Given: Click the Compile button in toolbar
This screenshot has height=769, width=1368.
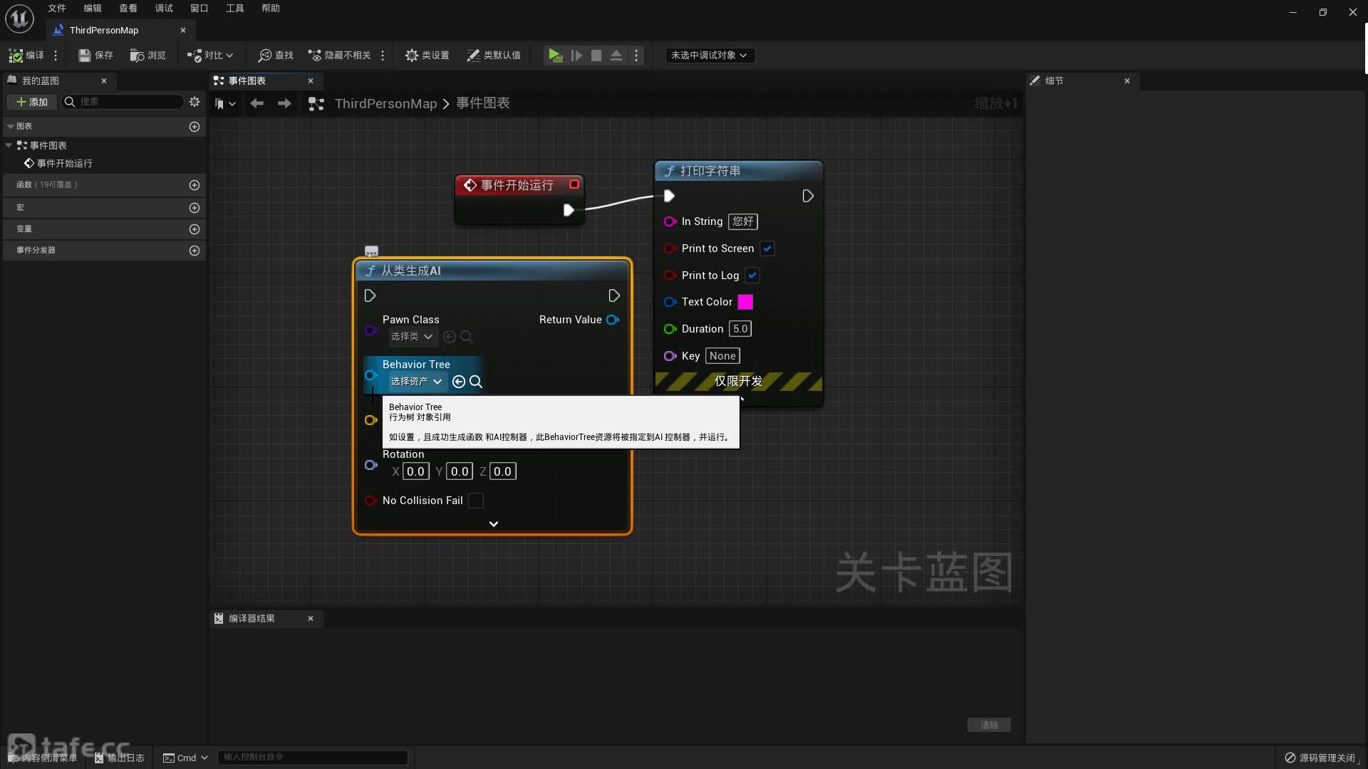Looking at the screenshot, I should [x=26, y=55].
